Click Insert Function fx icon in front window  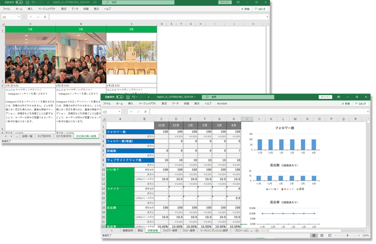(146, 112)
